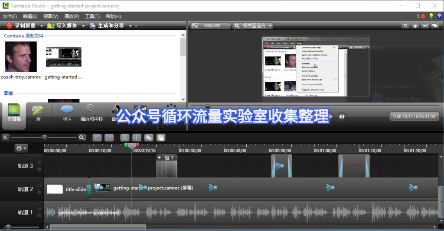Image resolution: width=444 pixels, height=231 pixels.
Task: Open the 库 (Library) tab
Action: pyautogui.click(x=38, y=113)
